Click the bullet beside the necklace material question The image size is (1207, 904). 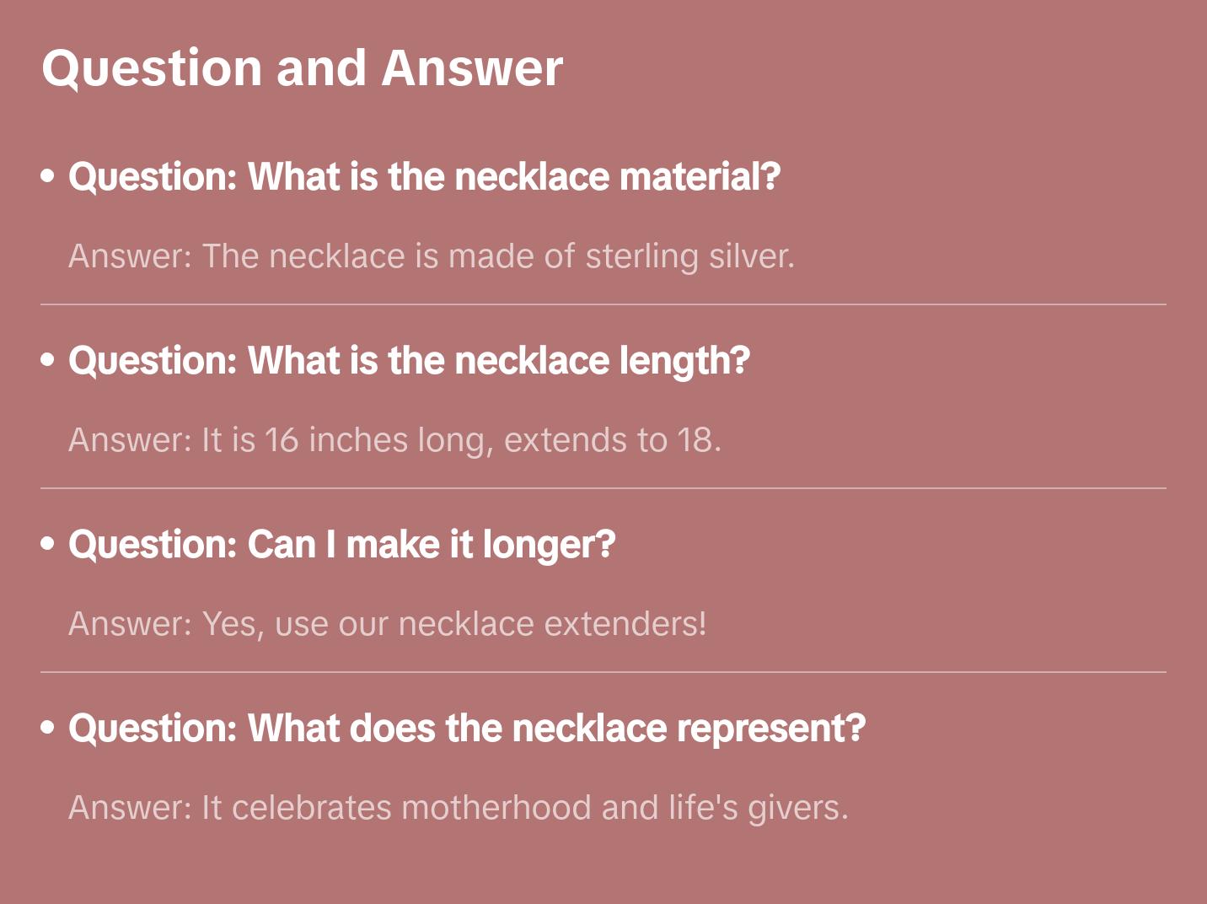pos(48,176)
